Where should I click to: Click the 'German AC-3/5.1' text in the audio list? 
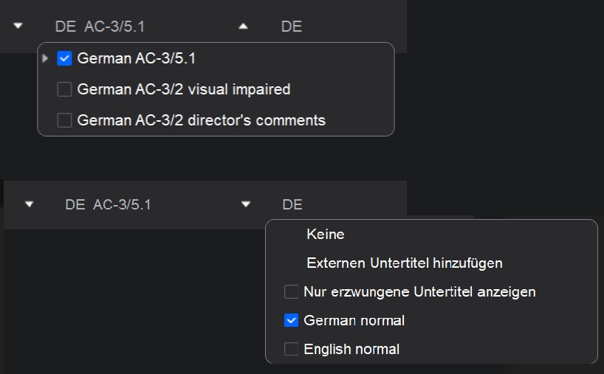[x=136, y=58]
